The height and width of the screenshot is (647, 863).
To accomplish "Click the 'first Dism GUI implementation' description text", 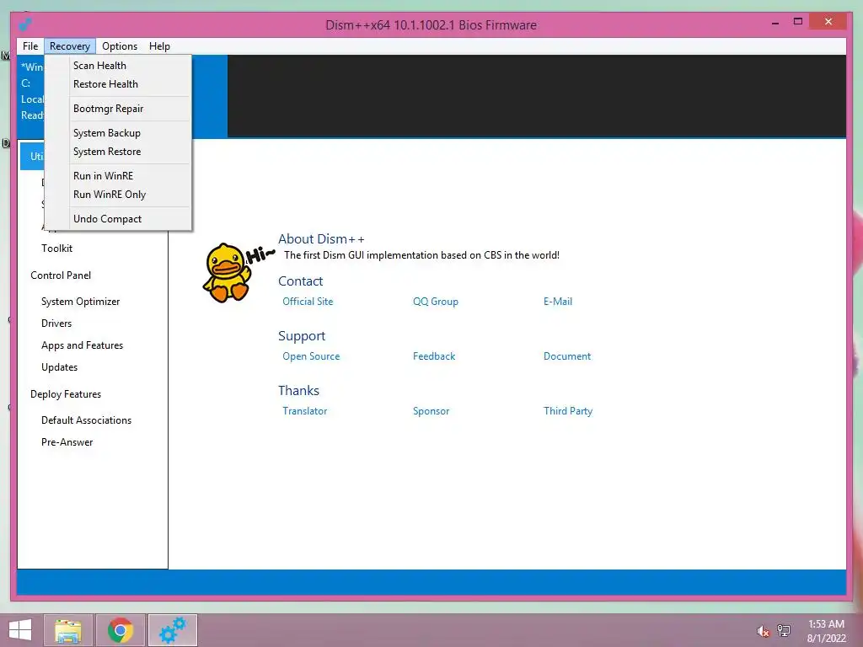I will pyautogui.click(x=421, y=255).
